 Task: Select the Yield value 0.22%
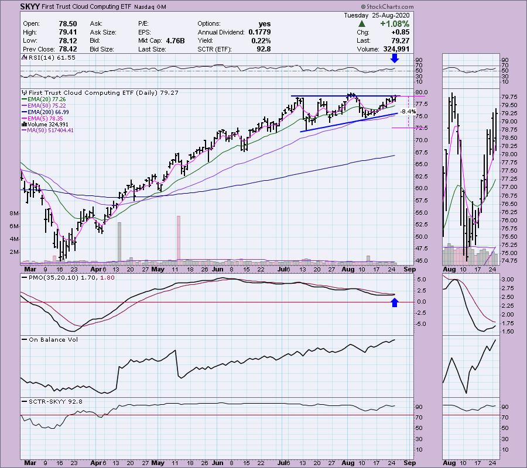(x=261, y=40)
